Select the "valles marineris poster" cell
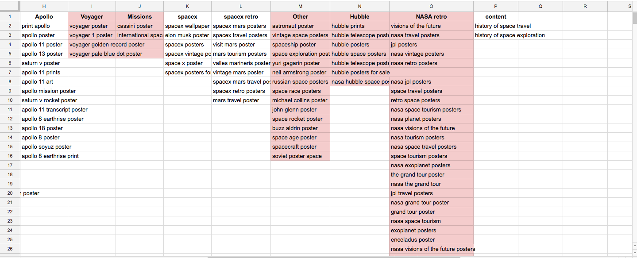This screenshot has width=637, height=258. (241, 63)
